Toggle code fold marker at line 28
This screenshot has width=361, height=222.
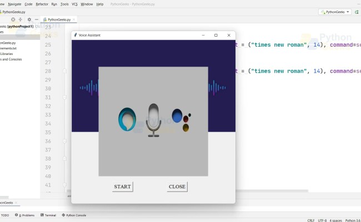pyautogui.click(x=64, y=71)
